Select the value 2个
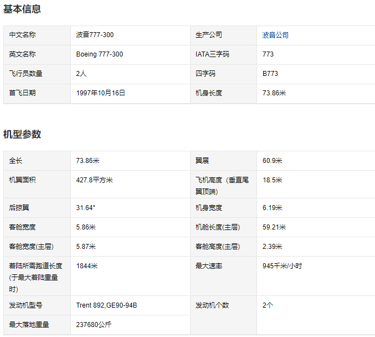 [268, 305]
